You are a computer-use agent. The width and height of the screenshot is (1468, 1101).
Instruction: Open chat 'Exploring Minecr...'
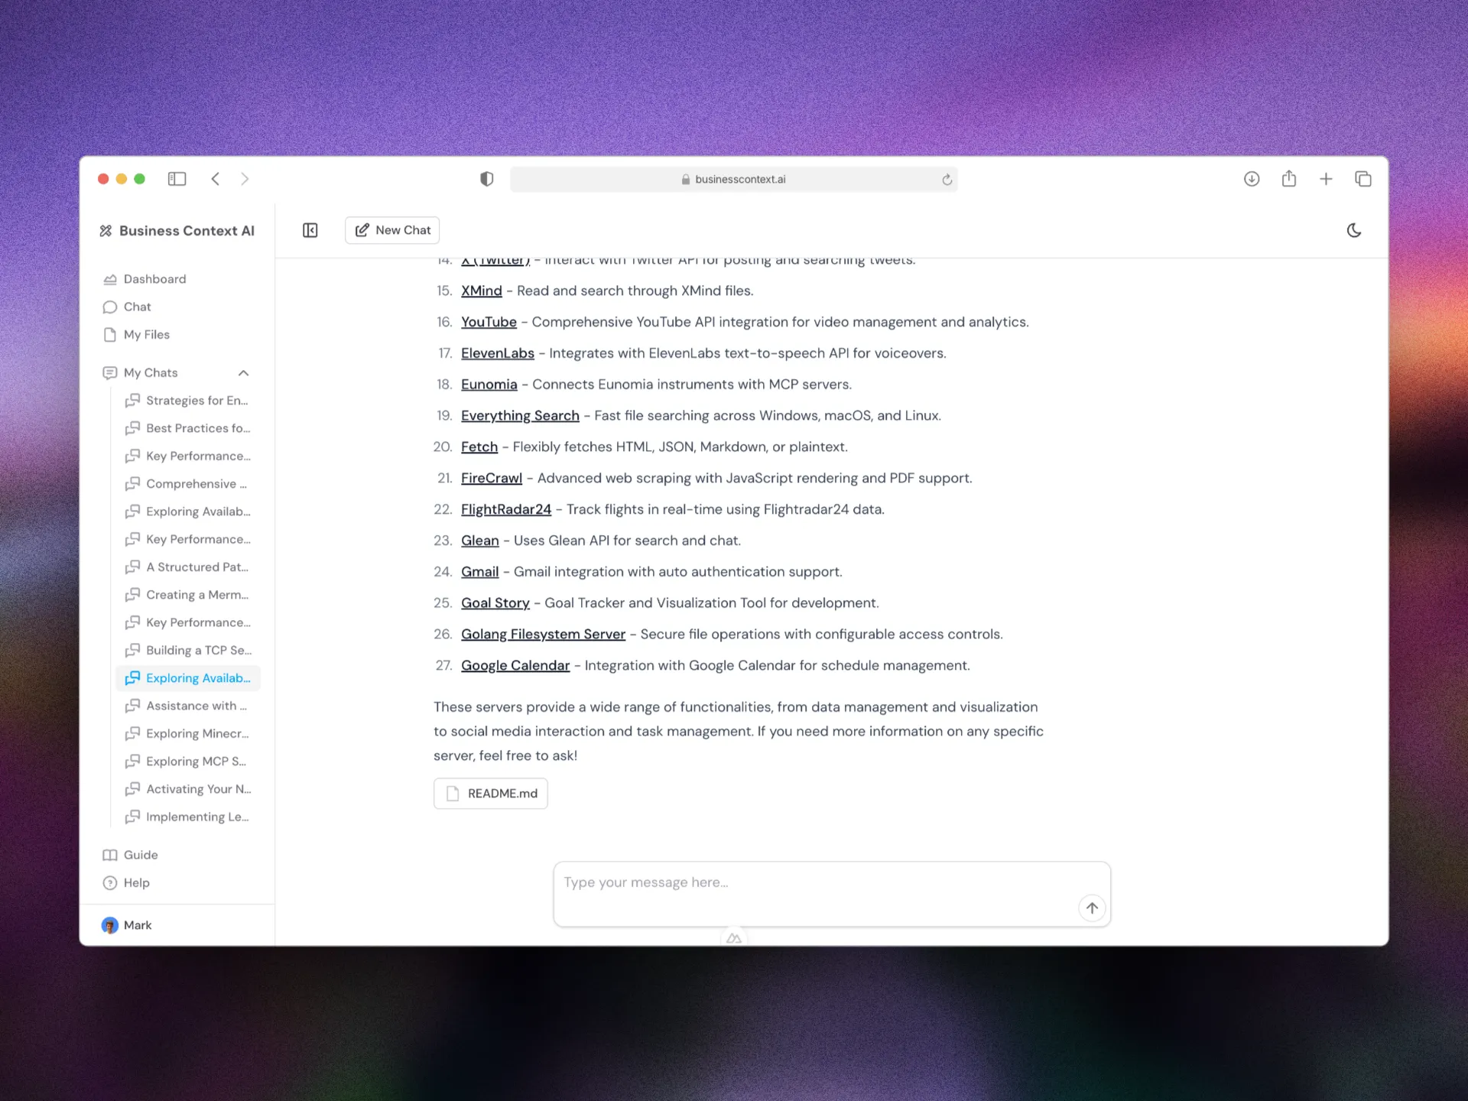pyautogui.click(x=187, y=734)
